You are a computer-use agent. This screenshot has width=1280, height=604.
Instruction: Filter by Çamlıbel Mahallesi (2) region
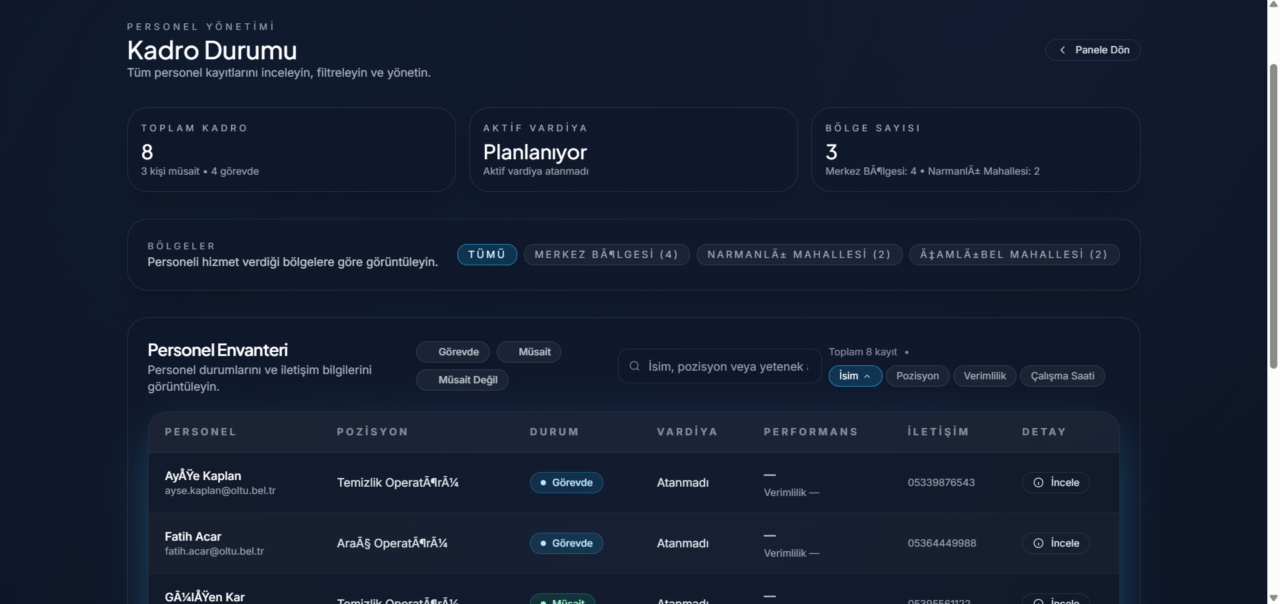tap(1013, 255)
